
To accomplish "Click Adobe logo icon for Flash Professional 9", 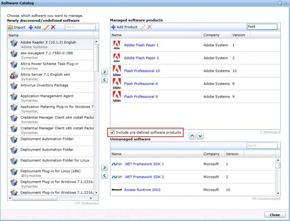I will click(117, 97).
